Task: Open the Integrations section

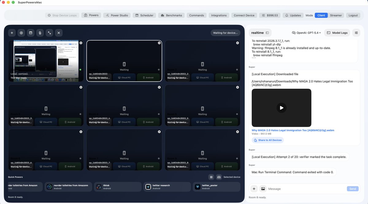Action: tap(219, 15)
